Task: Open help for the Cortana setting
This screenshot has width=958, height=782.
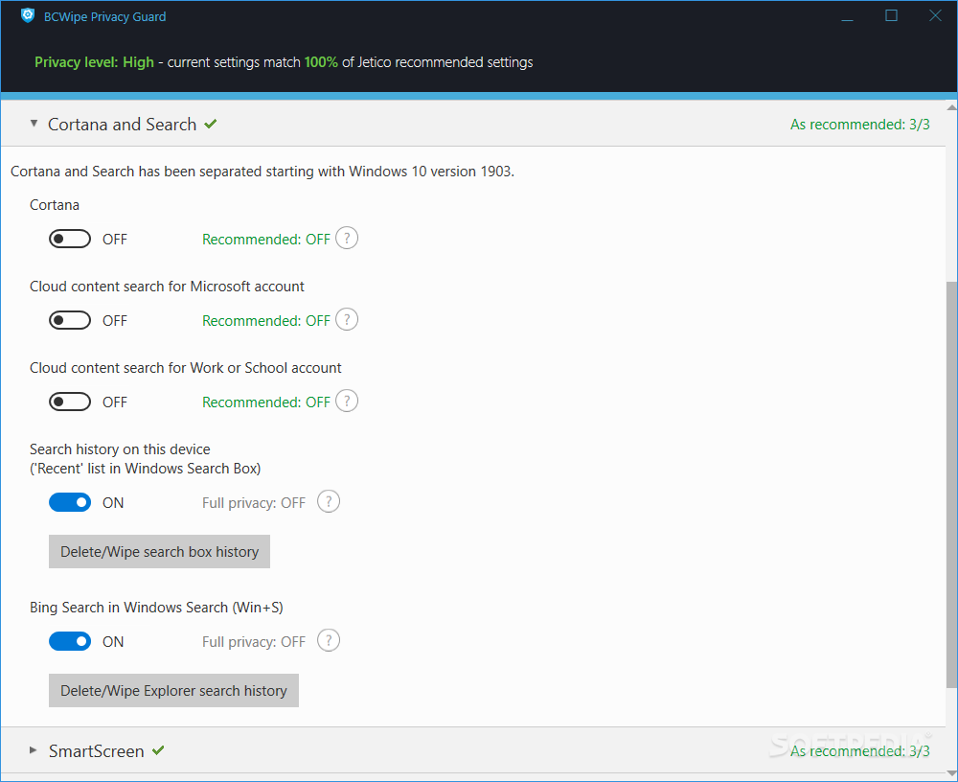Action: (347, 238)
